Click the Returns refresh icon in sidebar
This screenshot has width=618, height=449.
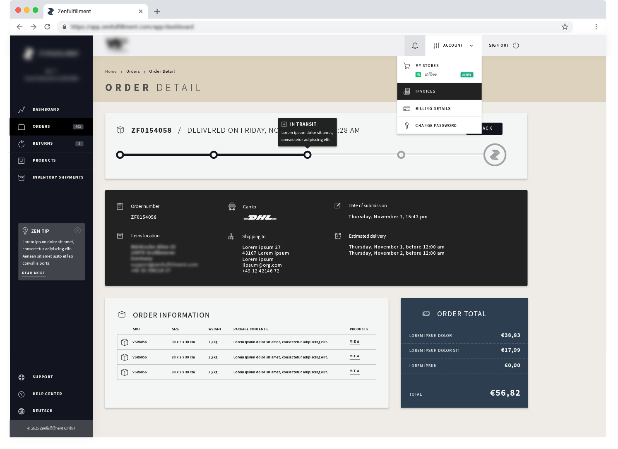(22, 144)
